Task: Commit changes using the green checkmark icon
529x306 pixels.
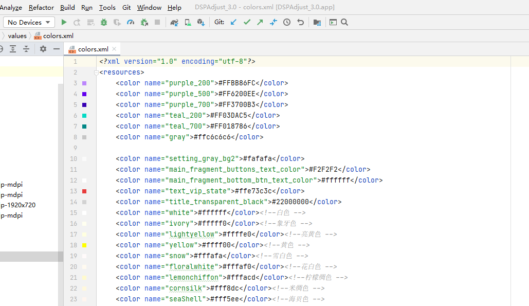Action: click(247, 22)
